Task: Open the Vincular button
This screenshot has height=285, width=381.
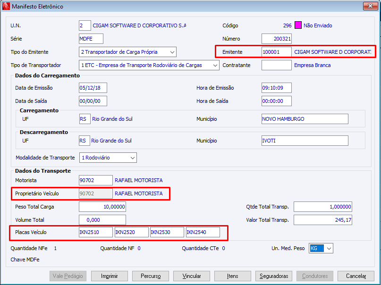Action: pos(192,276)
